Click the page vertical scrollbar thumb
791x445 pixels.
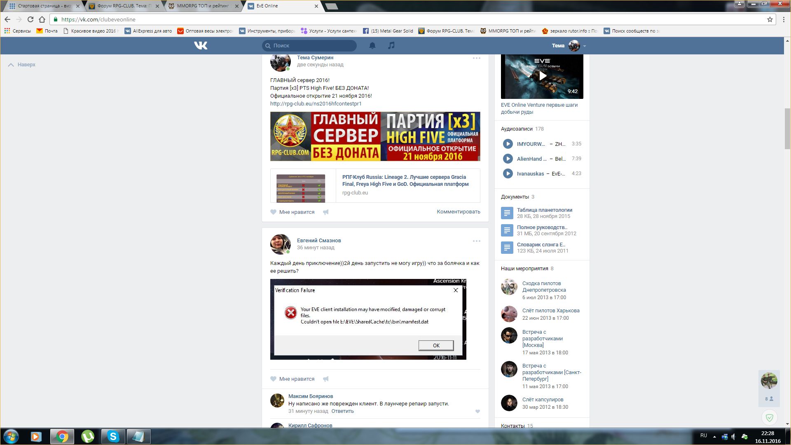(x=787, y=128)
